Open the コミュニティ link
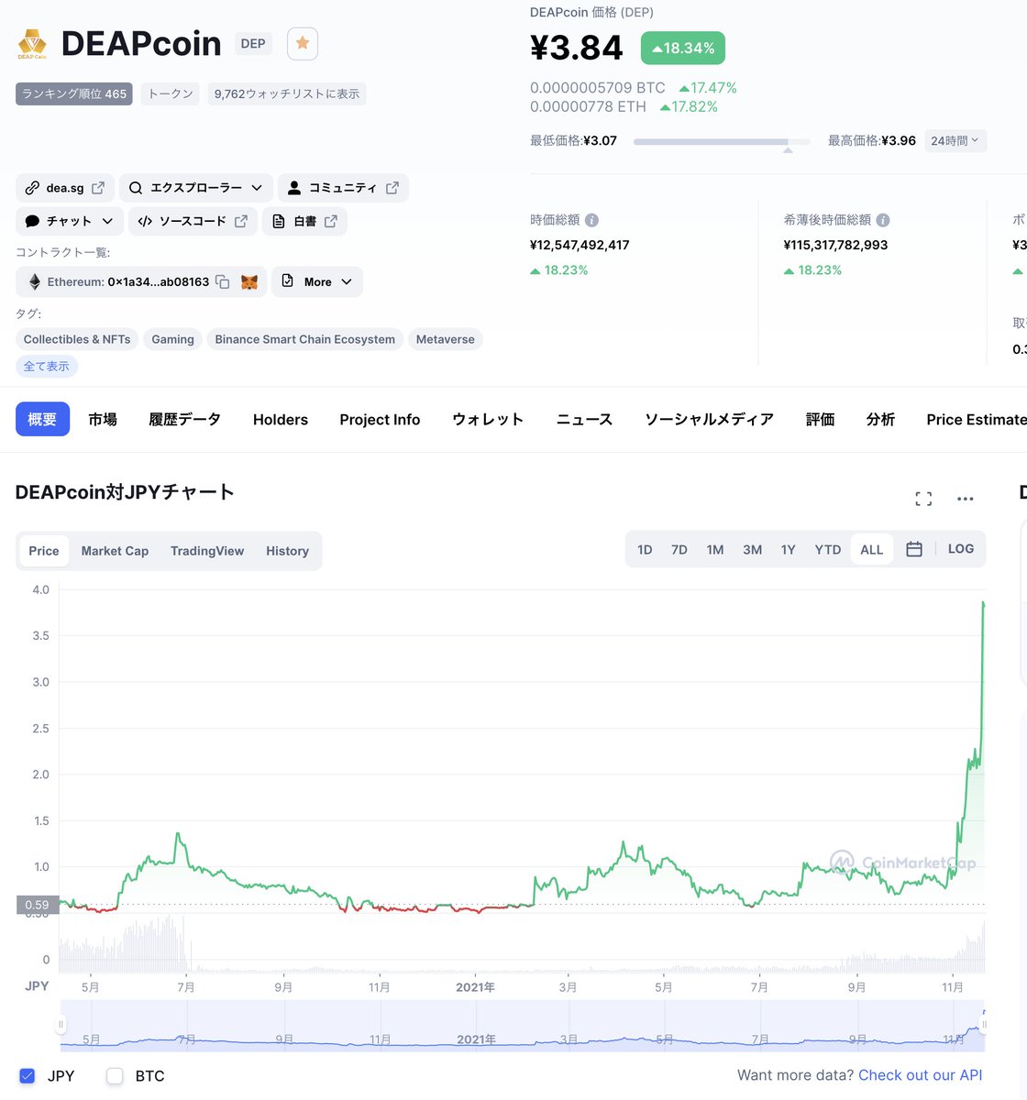This screenshot has width=1027, height=1100. (343, 188)
